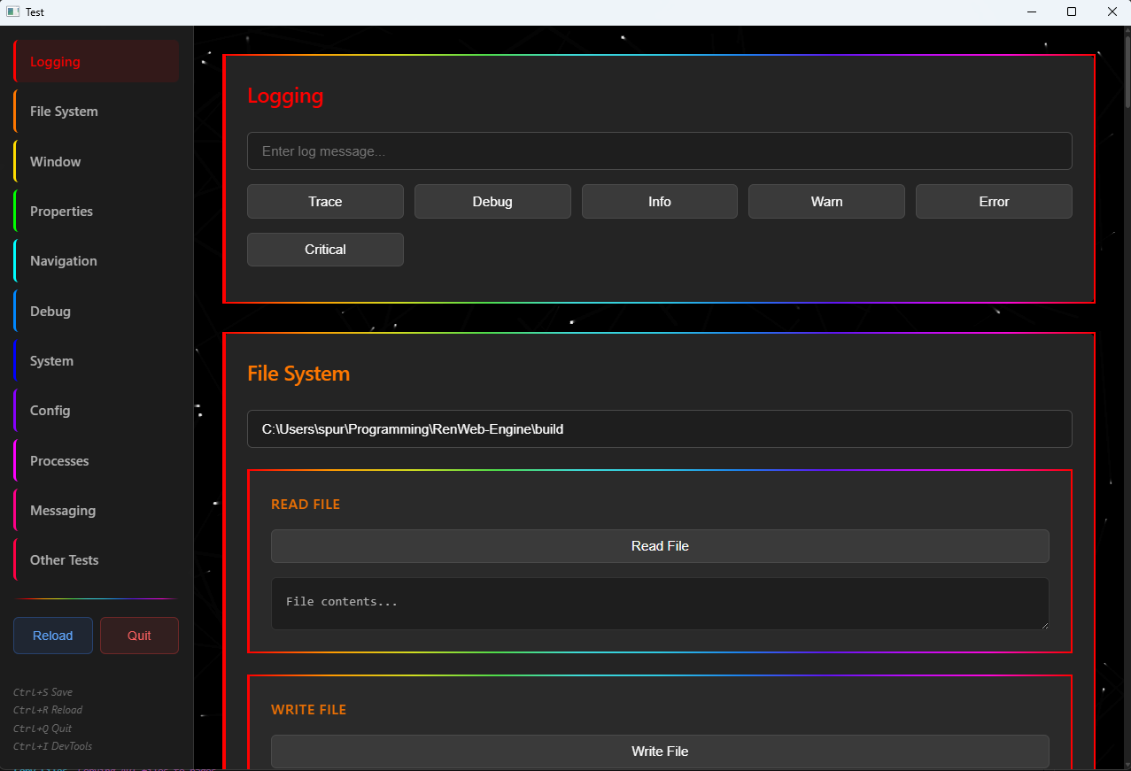This screenshot has height=771, width=1131.
Task: Click the Reload button
Action: (52, 635)
